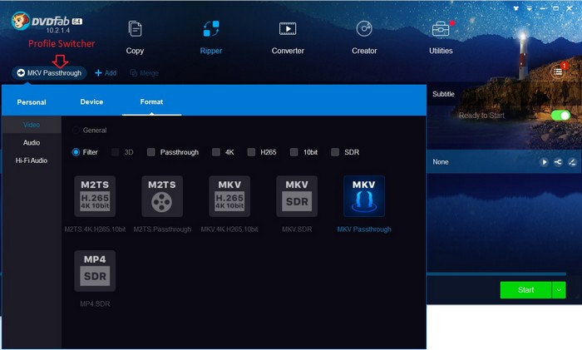The image size is (582, 350).
Task: Check the 4K filter checkbox
Action: tap(216, 152)
